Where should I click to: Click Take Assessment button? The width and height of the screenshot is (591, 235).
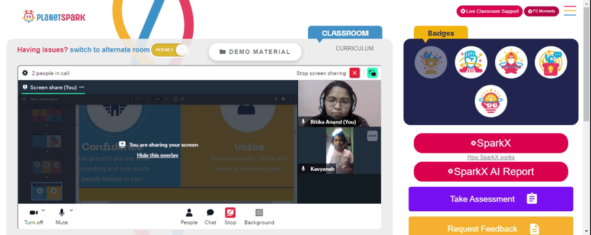(491, 199)
